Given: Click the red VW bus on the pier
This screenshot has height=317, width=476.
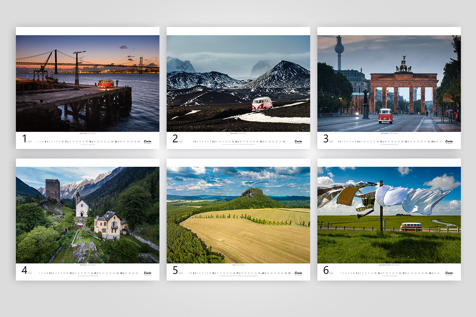Looking at the screenshot, I should click(106, 84).
